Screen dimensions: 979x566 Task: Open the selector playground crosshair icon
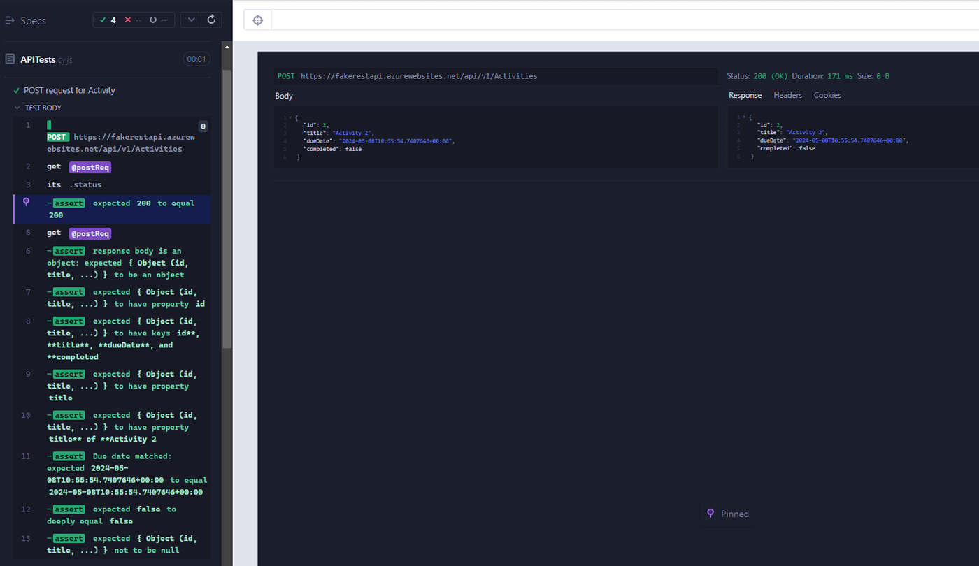point(257,20)
